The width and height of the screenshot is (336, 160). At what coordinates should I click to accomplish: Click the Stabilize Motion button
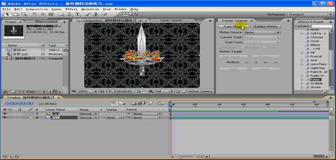pyautogui.click(x=265, y=26)
